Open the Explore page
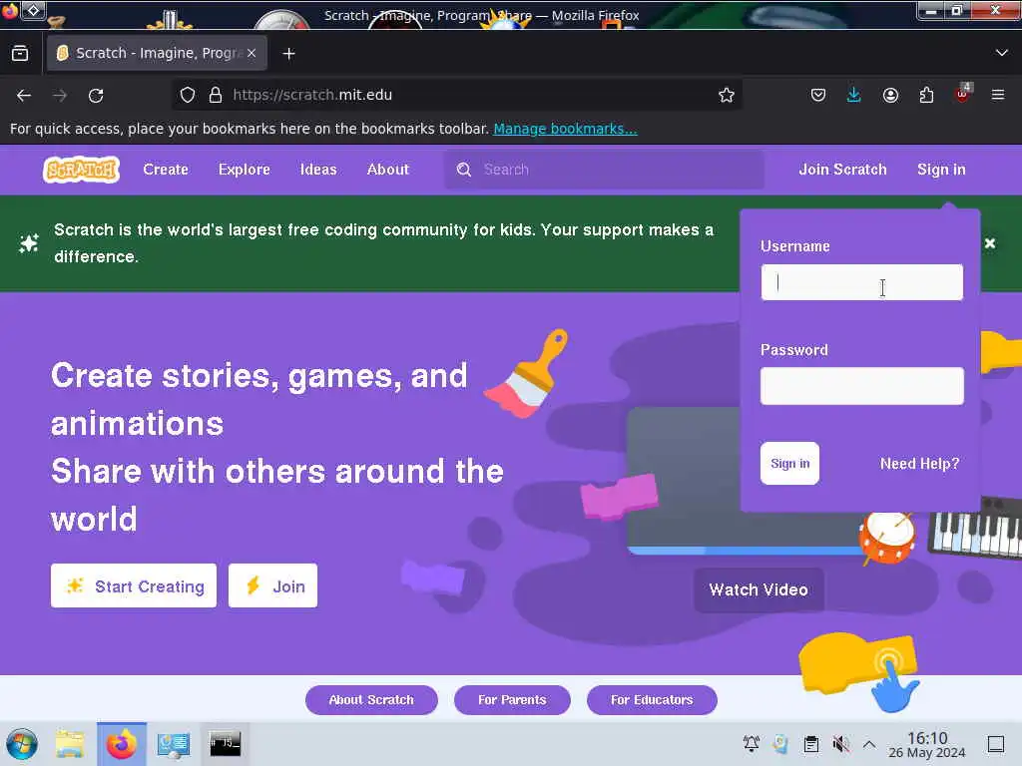 [244, 170]
